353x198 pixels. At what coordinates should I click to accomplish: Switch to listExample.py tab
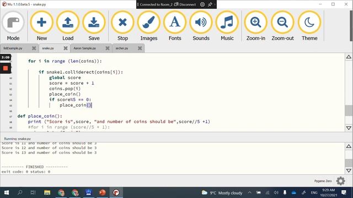(13, 48)
